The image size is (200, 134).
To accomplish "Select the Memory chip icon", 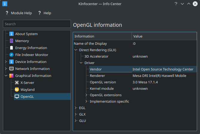I will tap(12, 41).
